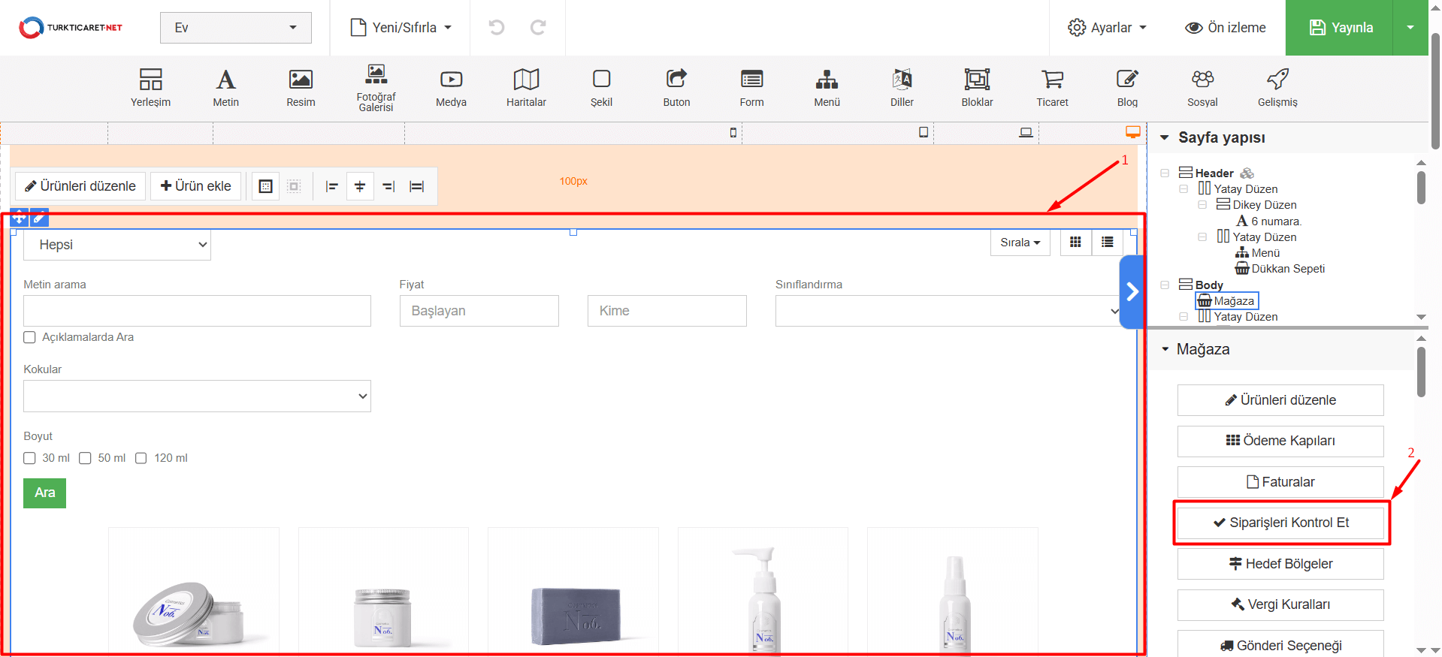Open the Ev page dropdown

[235, 28]
